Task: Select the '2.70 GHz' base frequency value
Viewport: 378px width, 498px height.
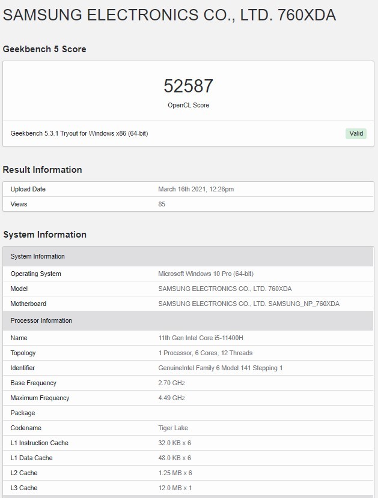Action: (171, 383)
